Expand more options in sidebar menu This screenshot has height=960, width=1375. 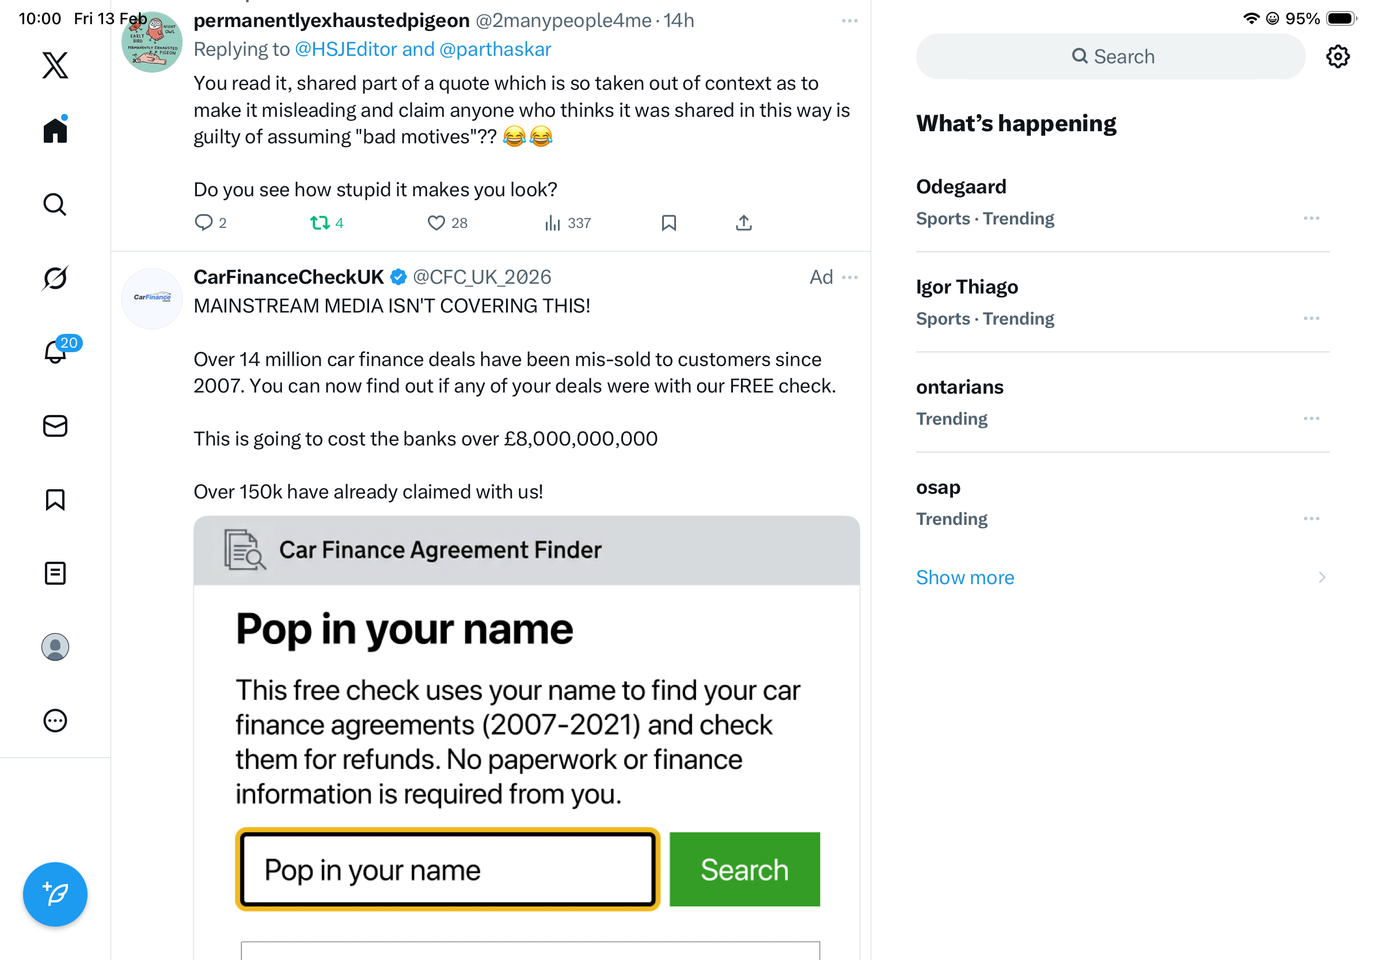click(55, 721)
